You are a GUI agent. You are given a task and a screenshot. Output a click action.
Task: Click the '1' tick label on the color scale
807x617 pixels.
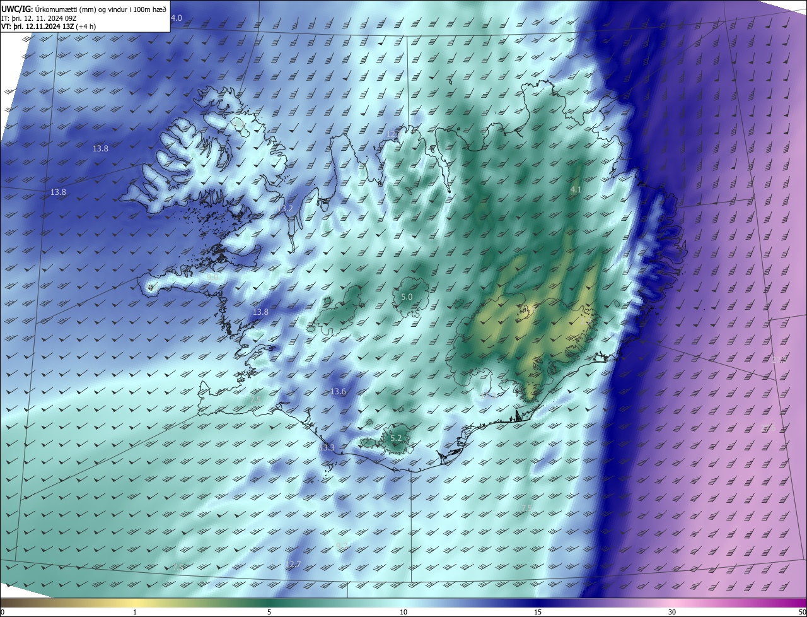point(135,612)
